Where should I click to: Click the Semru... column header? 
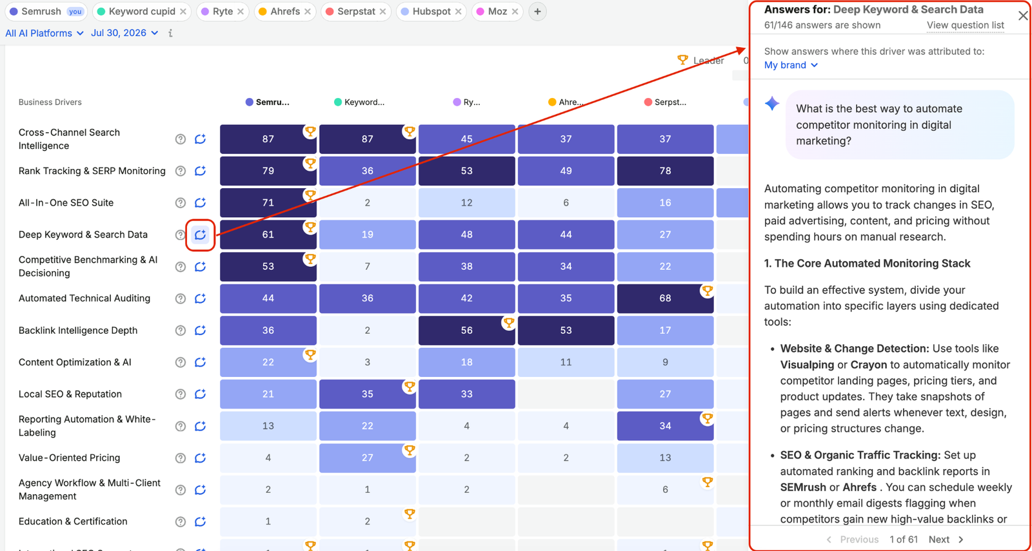pos(268,102)
